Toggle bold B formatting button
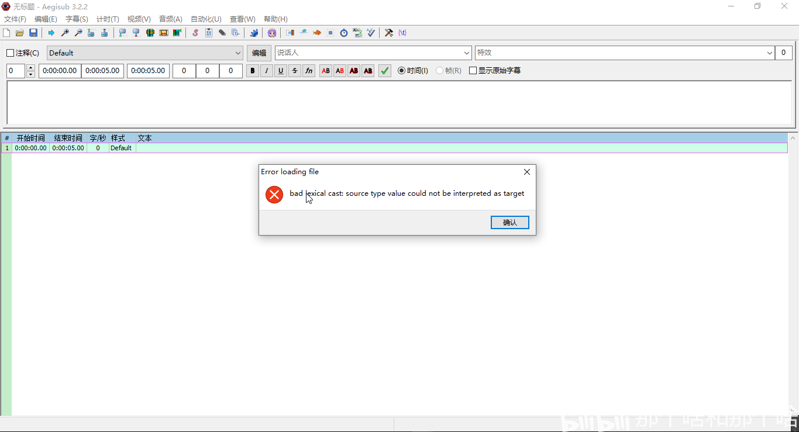 point(253,71)
